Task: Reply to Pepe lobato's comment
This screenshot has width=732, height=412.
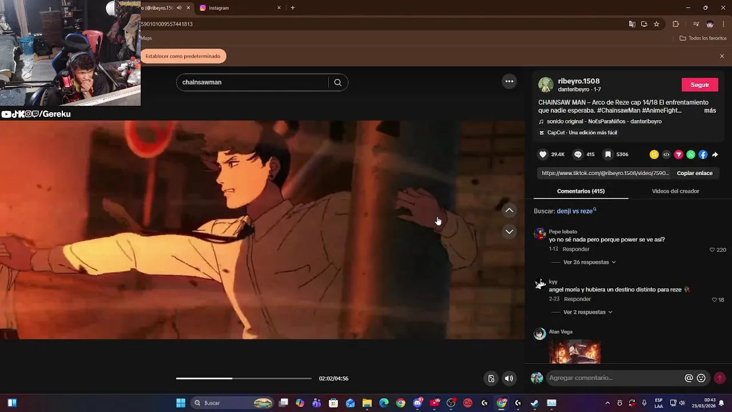Action: point(576,249)
